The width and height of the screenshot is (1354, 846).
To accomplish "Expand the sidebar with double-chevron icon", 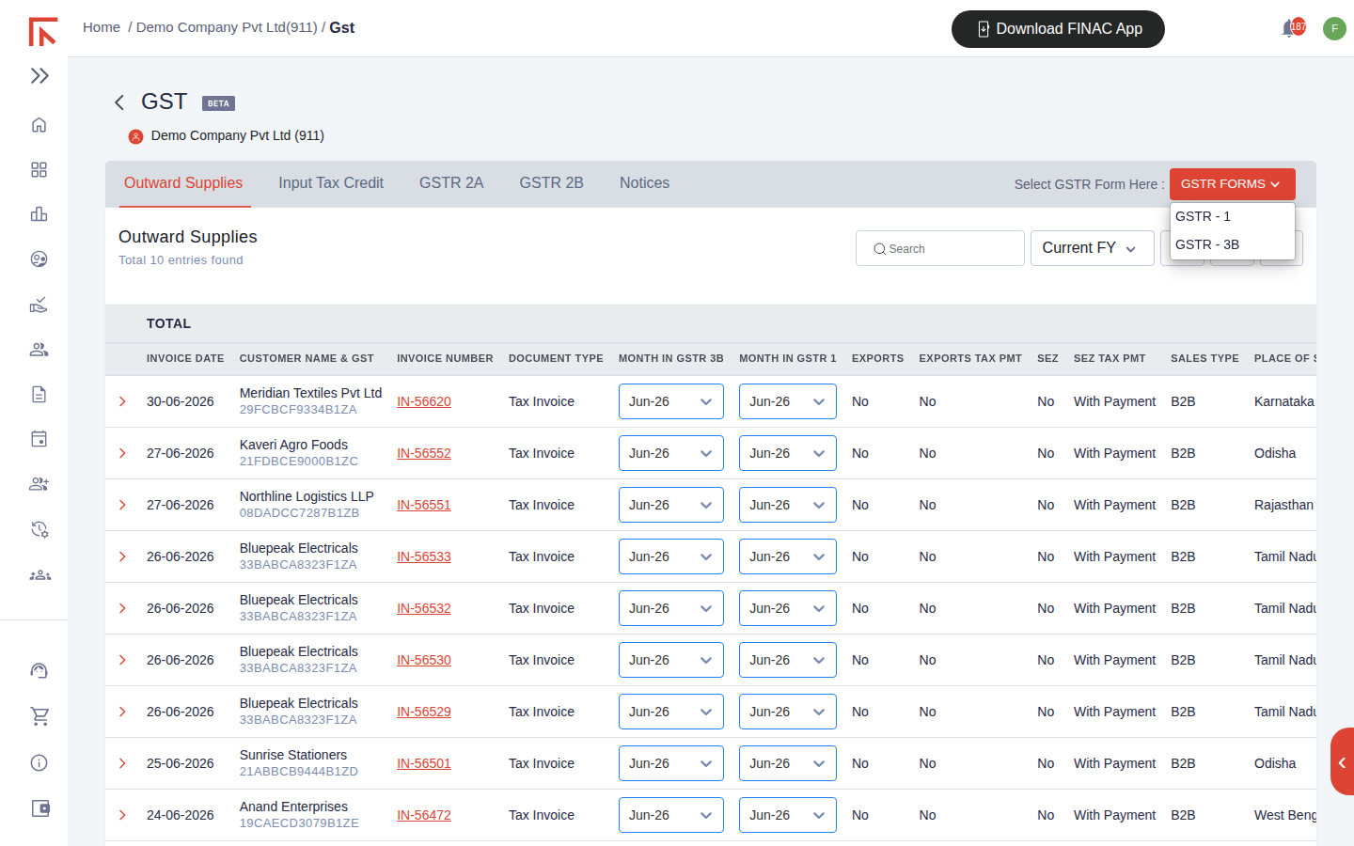I will tap(39, 76).
